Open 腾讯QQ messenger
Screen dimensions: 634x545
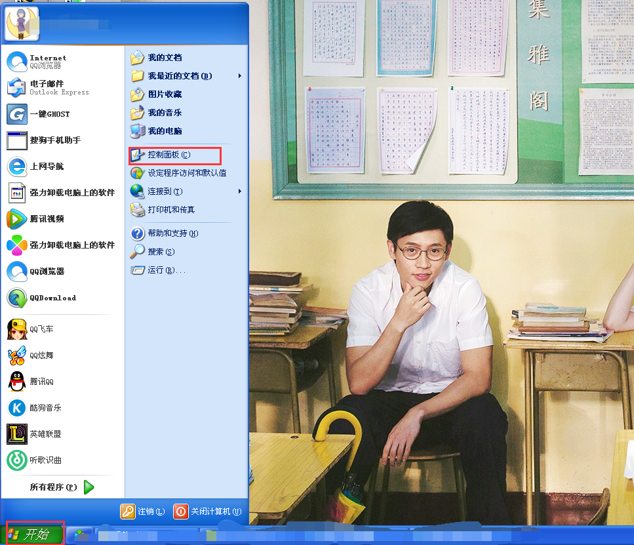(x=62, y=382)
